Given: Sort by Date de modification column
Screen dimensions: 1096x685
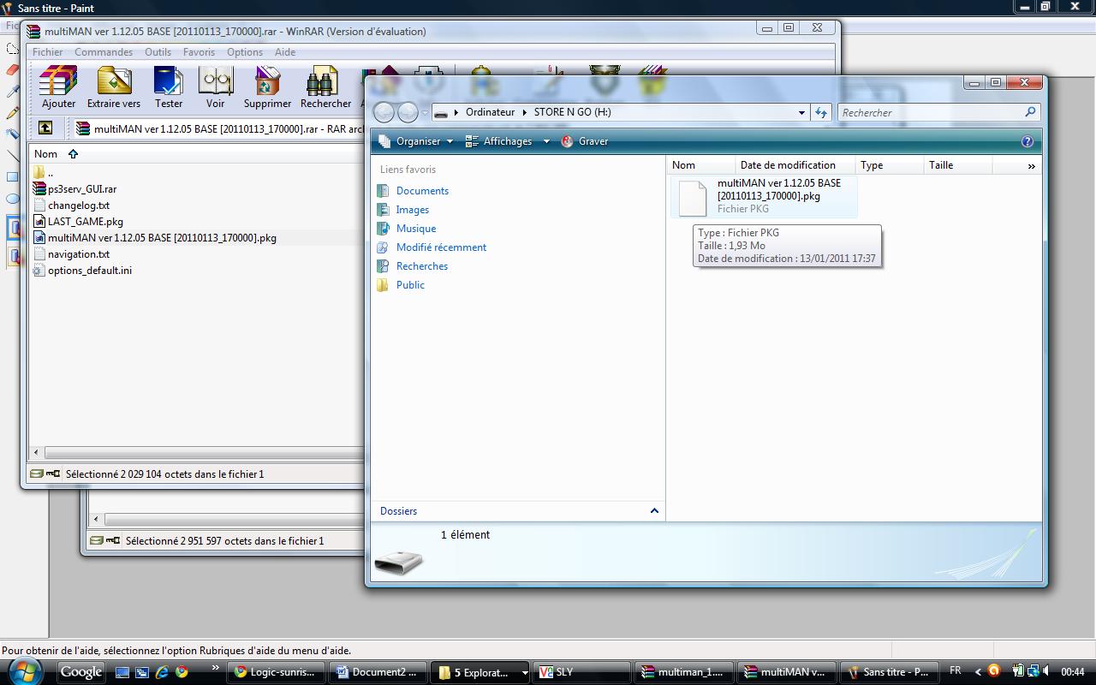Looking at the screenshot, I should point(795,165).
